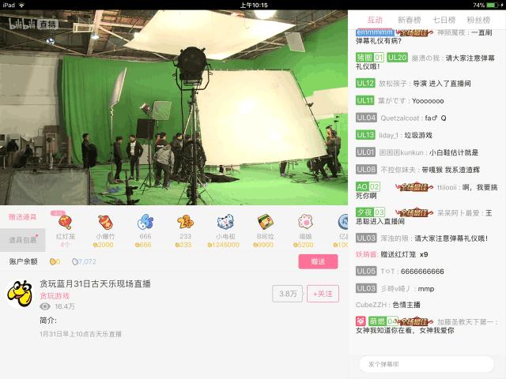Tap username Quetzalcoat in chat
506x379 pixels.
(400, 118)
